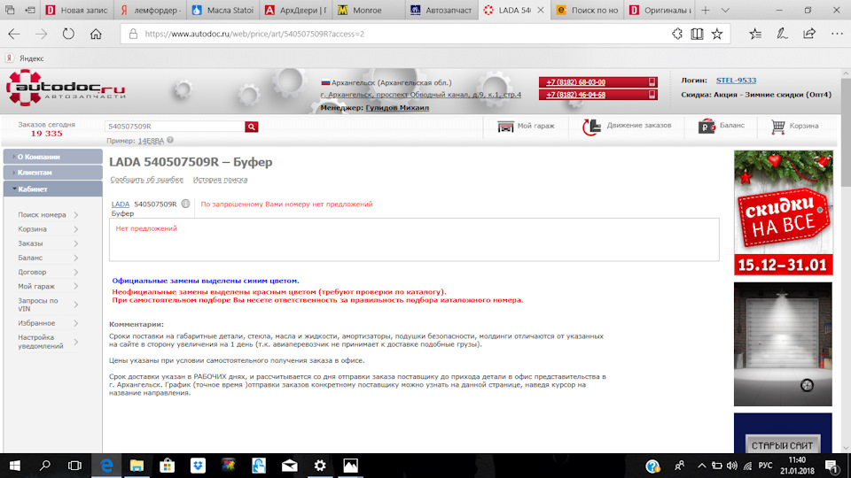Open Dropbox from taskbar
The height and width of the screenshot is (478, 851).
[198, 466]
